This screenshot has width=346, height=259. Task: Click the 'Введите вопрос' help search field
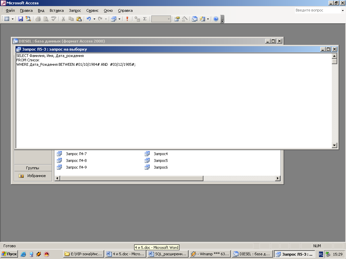coord(318,10)
